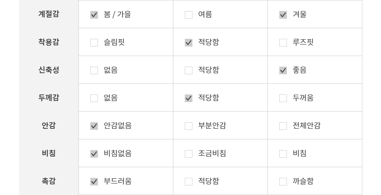
Task: Select the 전체안감 checkbox
Action: click(x=283, y=126)
